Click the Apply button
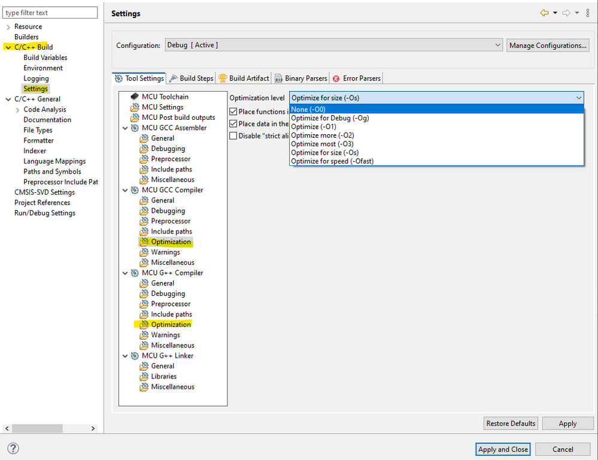 pyautogui.click(x=567, y=423)
